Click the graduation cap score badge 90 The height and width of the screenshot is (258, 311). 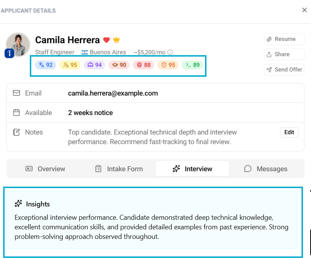pos(119,65)
